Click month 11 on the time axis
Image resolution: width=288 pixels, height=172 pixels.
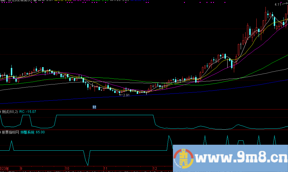pyautogui.click(x=105, y=168)
